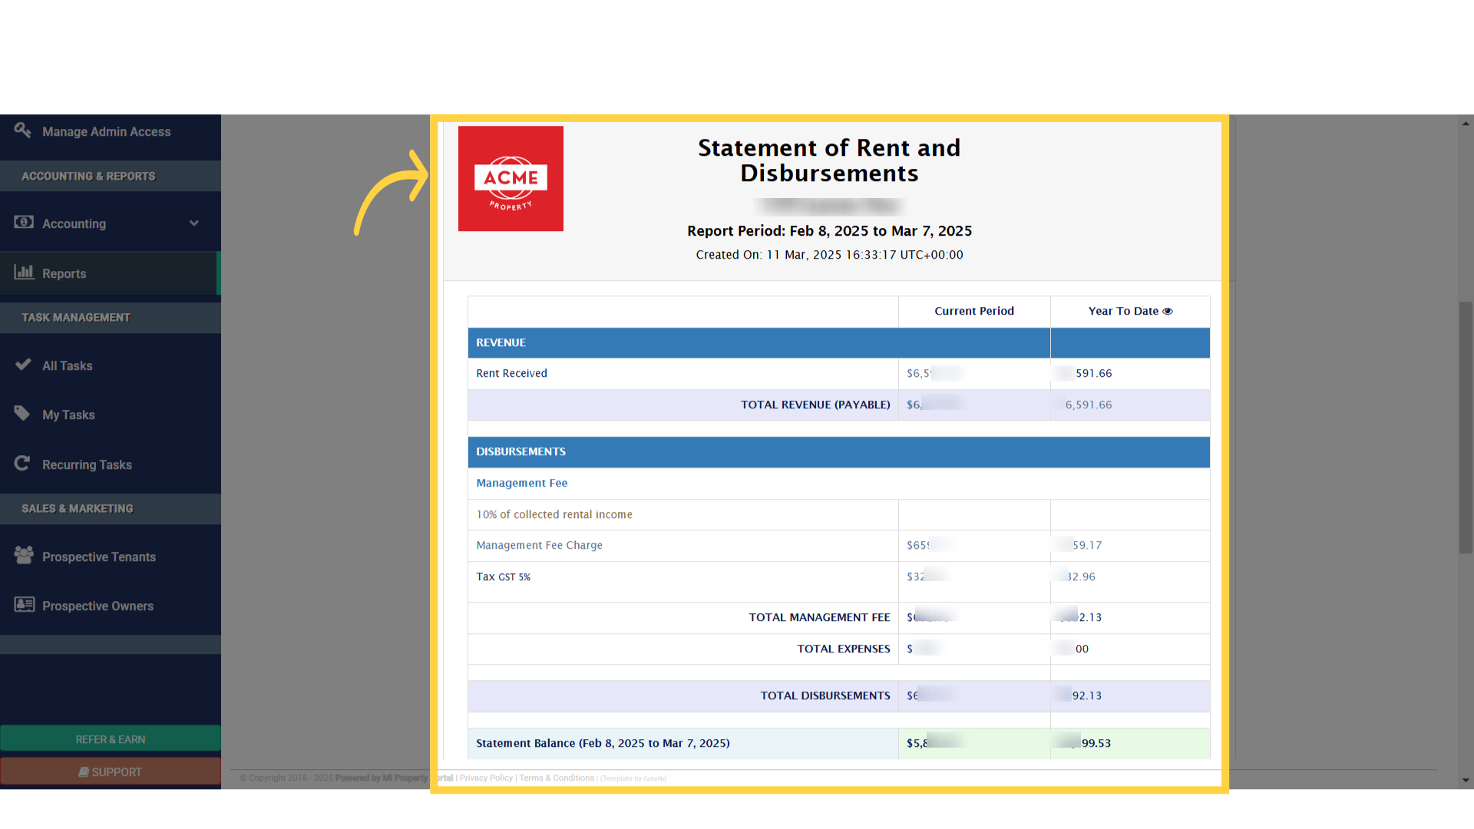Click the scrollbar up arrow

pos(1466,123)
